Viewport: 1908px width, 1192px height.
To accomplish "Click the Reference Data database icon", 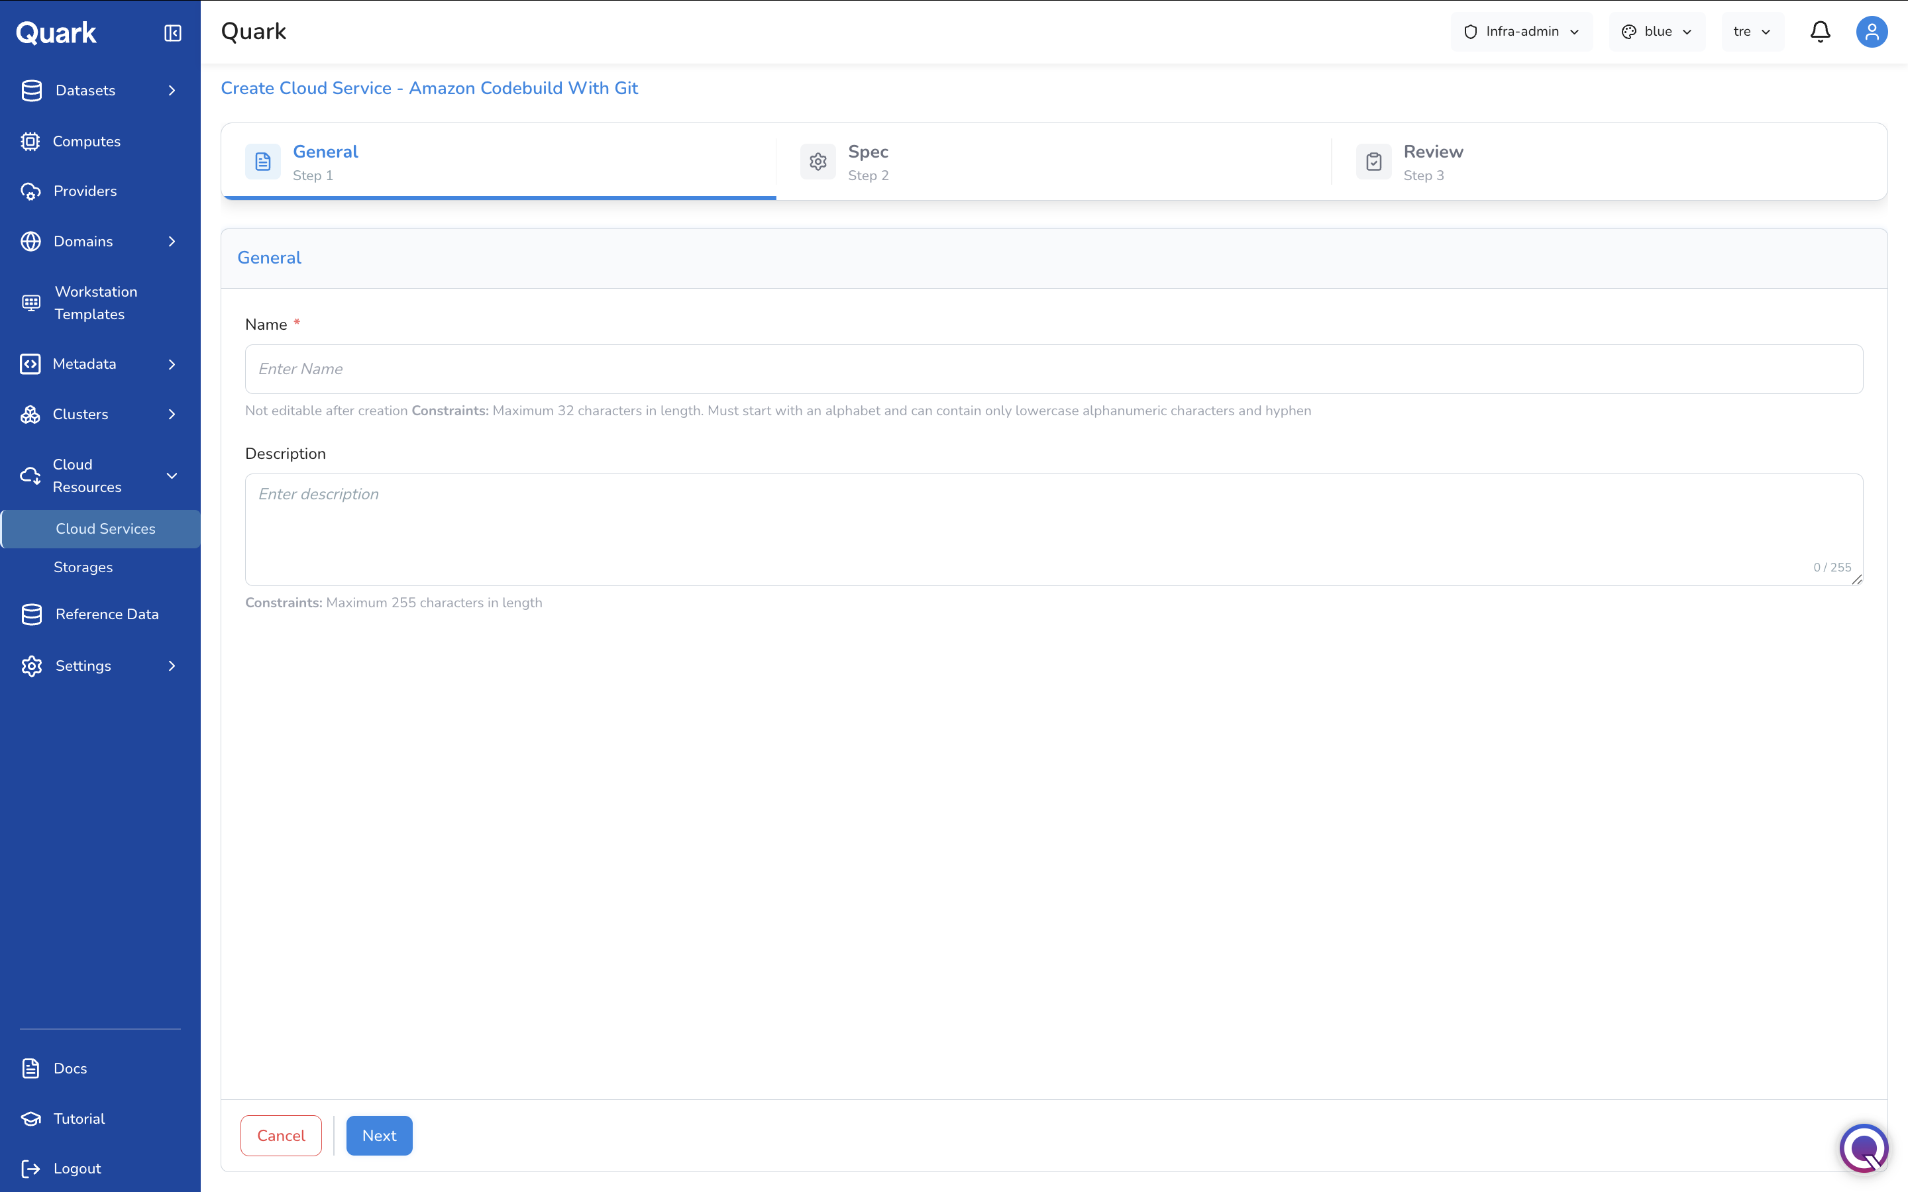I will click(32, 614).
